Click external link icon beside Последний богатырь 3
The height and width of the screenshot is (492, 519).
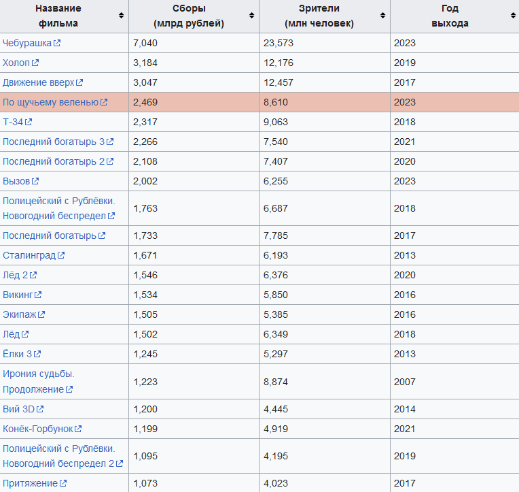click(110, 142)
